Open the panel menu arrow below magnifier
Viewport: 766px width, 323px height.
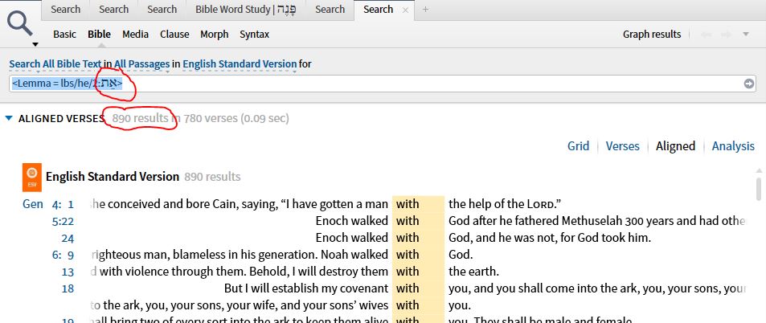pos(35,43)
